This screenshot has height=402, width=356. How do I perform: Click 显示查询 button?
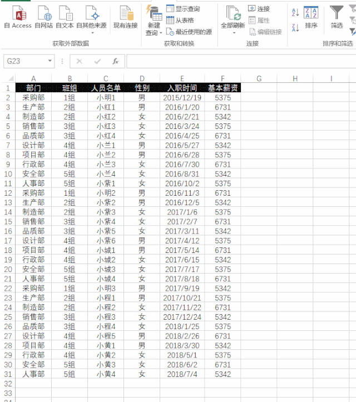click(x=183, y=9)
